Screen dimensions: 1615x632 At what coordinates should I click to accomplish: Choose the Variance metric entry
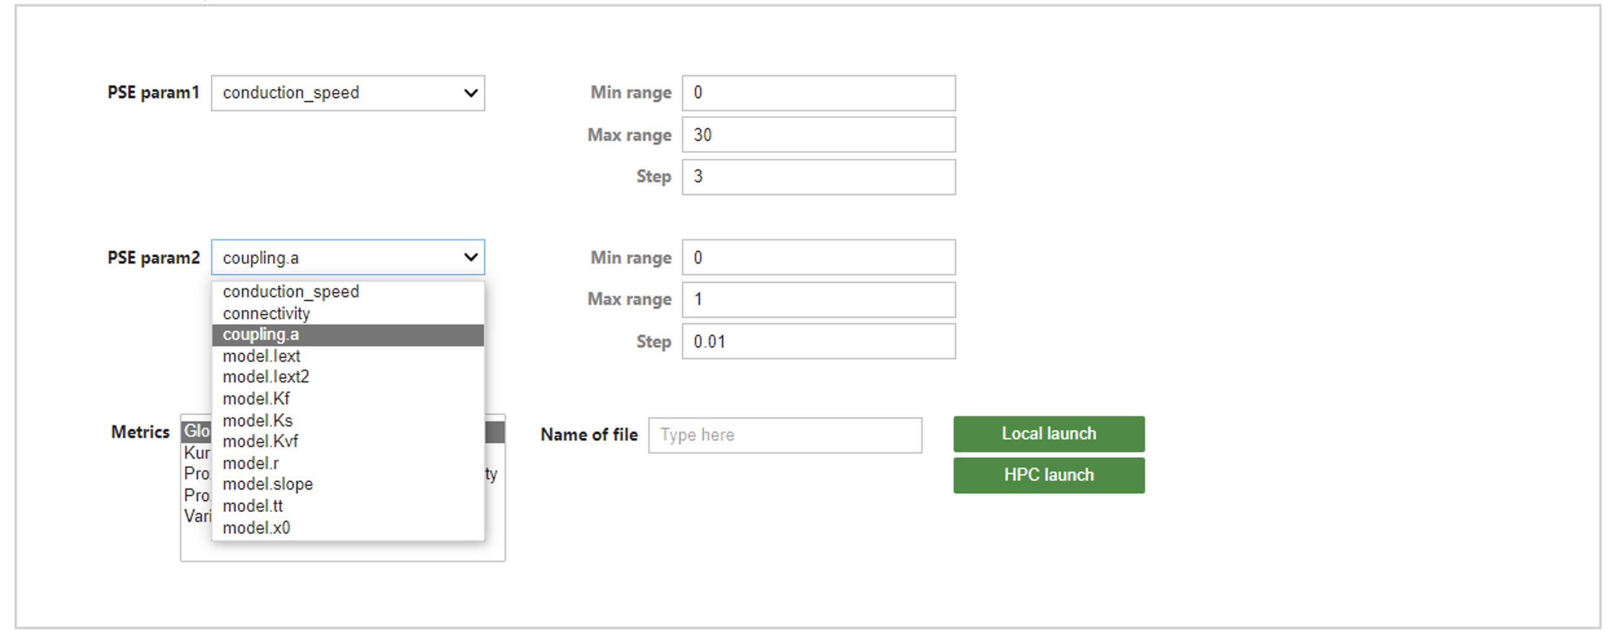[197, 515]
